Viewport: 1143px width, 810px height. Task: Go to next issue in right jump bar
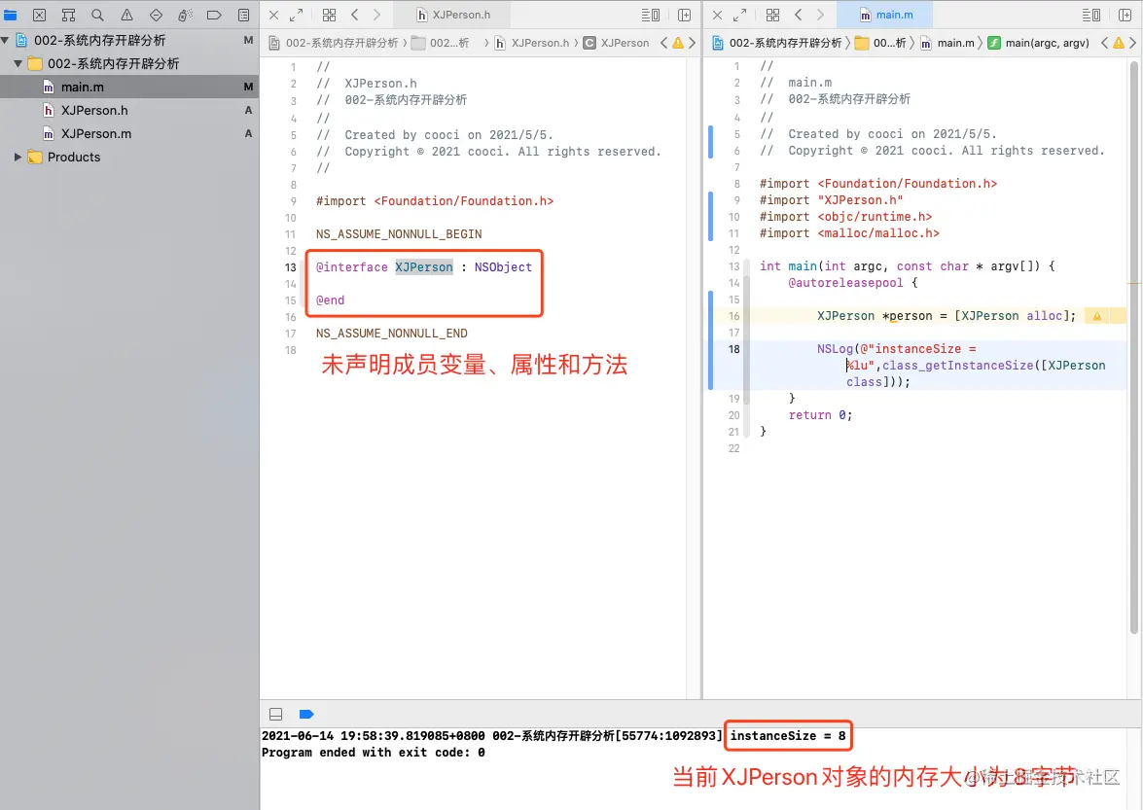point(1132,43)
